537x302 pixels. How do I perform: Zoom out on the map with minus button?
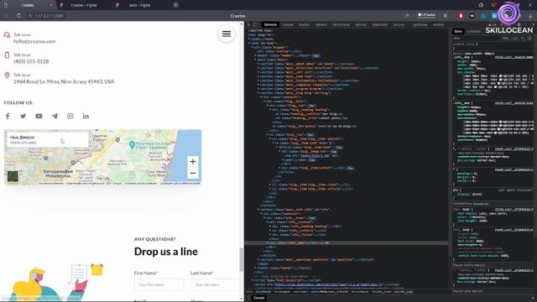coord(193,174)
